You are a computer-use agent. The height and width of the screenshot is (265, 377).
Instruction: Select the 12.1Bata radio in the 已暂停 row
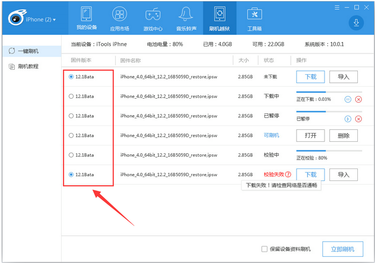pyautogui.click(x=71, y=116)
